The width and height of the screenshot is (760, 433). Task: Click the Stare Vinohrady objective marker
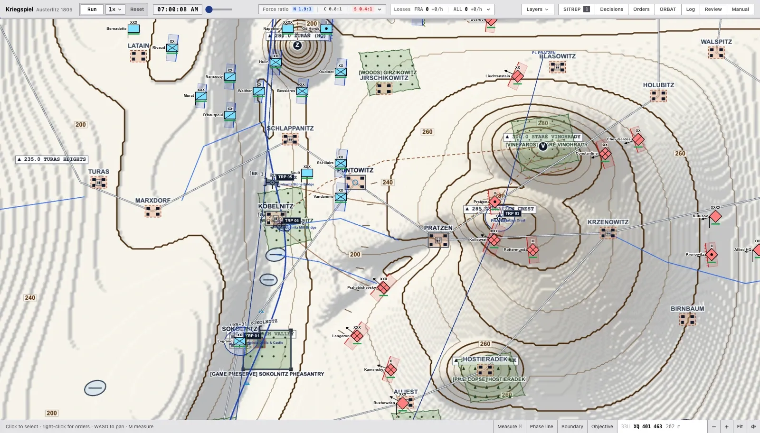[543, 146]
